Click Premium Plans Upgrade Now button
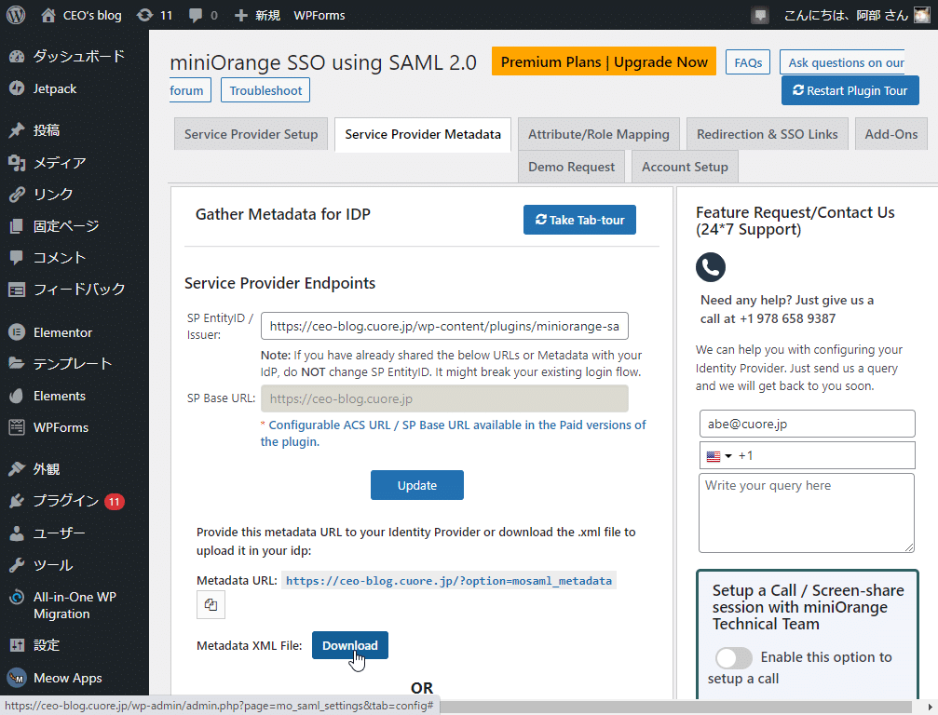Viewport: 938px width, 715px height. point(604,61)
